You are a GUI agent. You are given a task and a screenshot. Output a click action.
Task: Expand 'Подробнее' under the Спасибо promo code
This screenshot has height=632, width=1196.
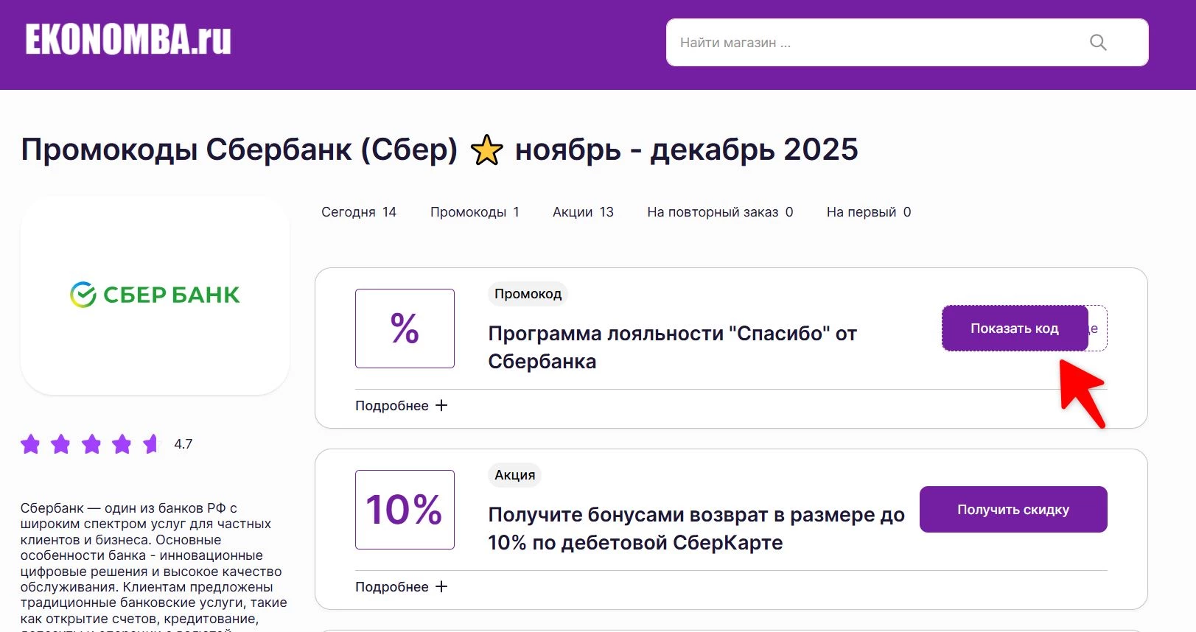(x=402, y=406)
